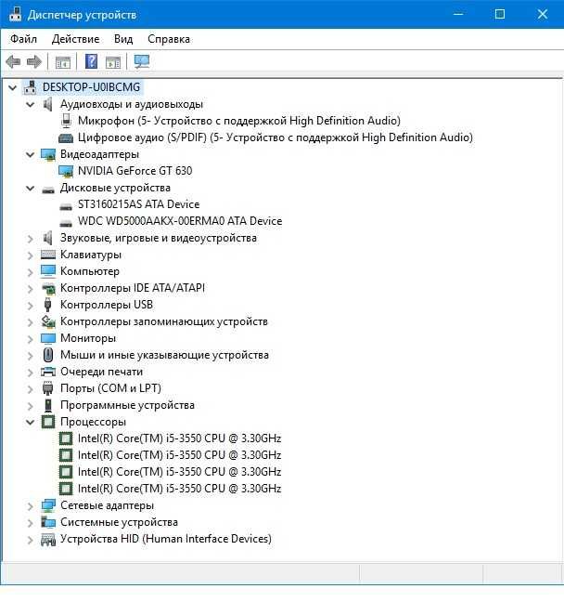Expand the Компьютер group
This screenshot has height=602, width=564.
tap(31, 272)
